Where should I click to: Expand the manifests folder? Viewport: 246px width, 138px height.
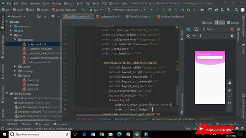click(x=11, y=26)
